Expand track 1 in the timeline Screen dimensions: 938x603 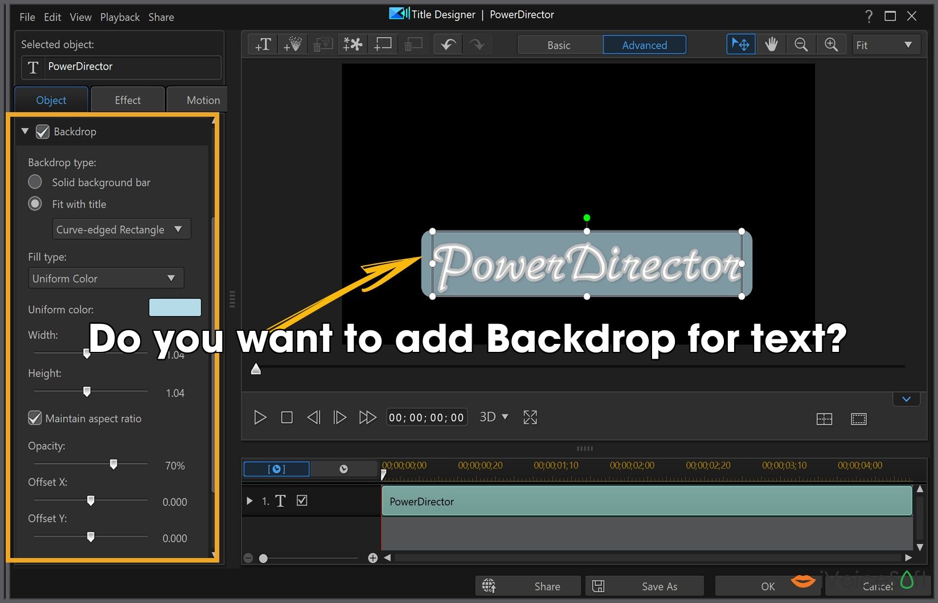[x=249, y=501]
